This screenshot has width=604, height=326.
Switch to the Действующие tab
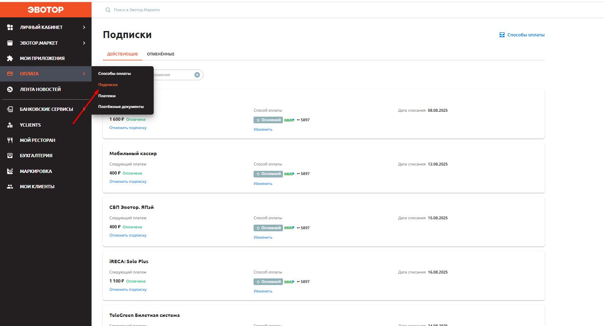click(x=123, y=54)
